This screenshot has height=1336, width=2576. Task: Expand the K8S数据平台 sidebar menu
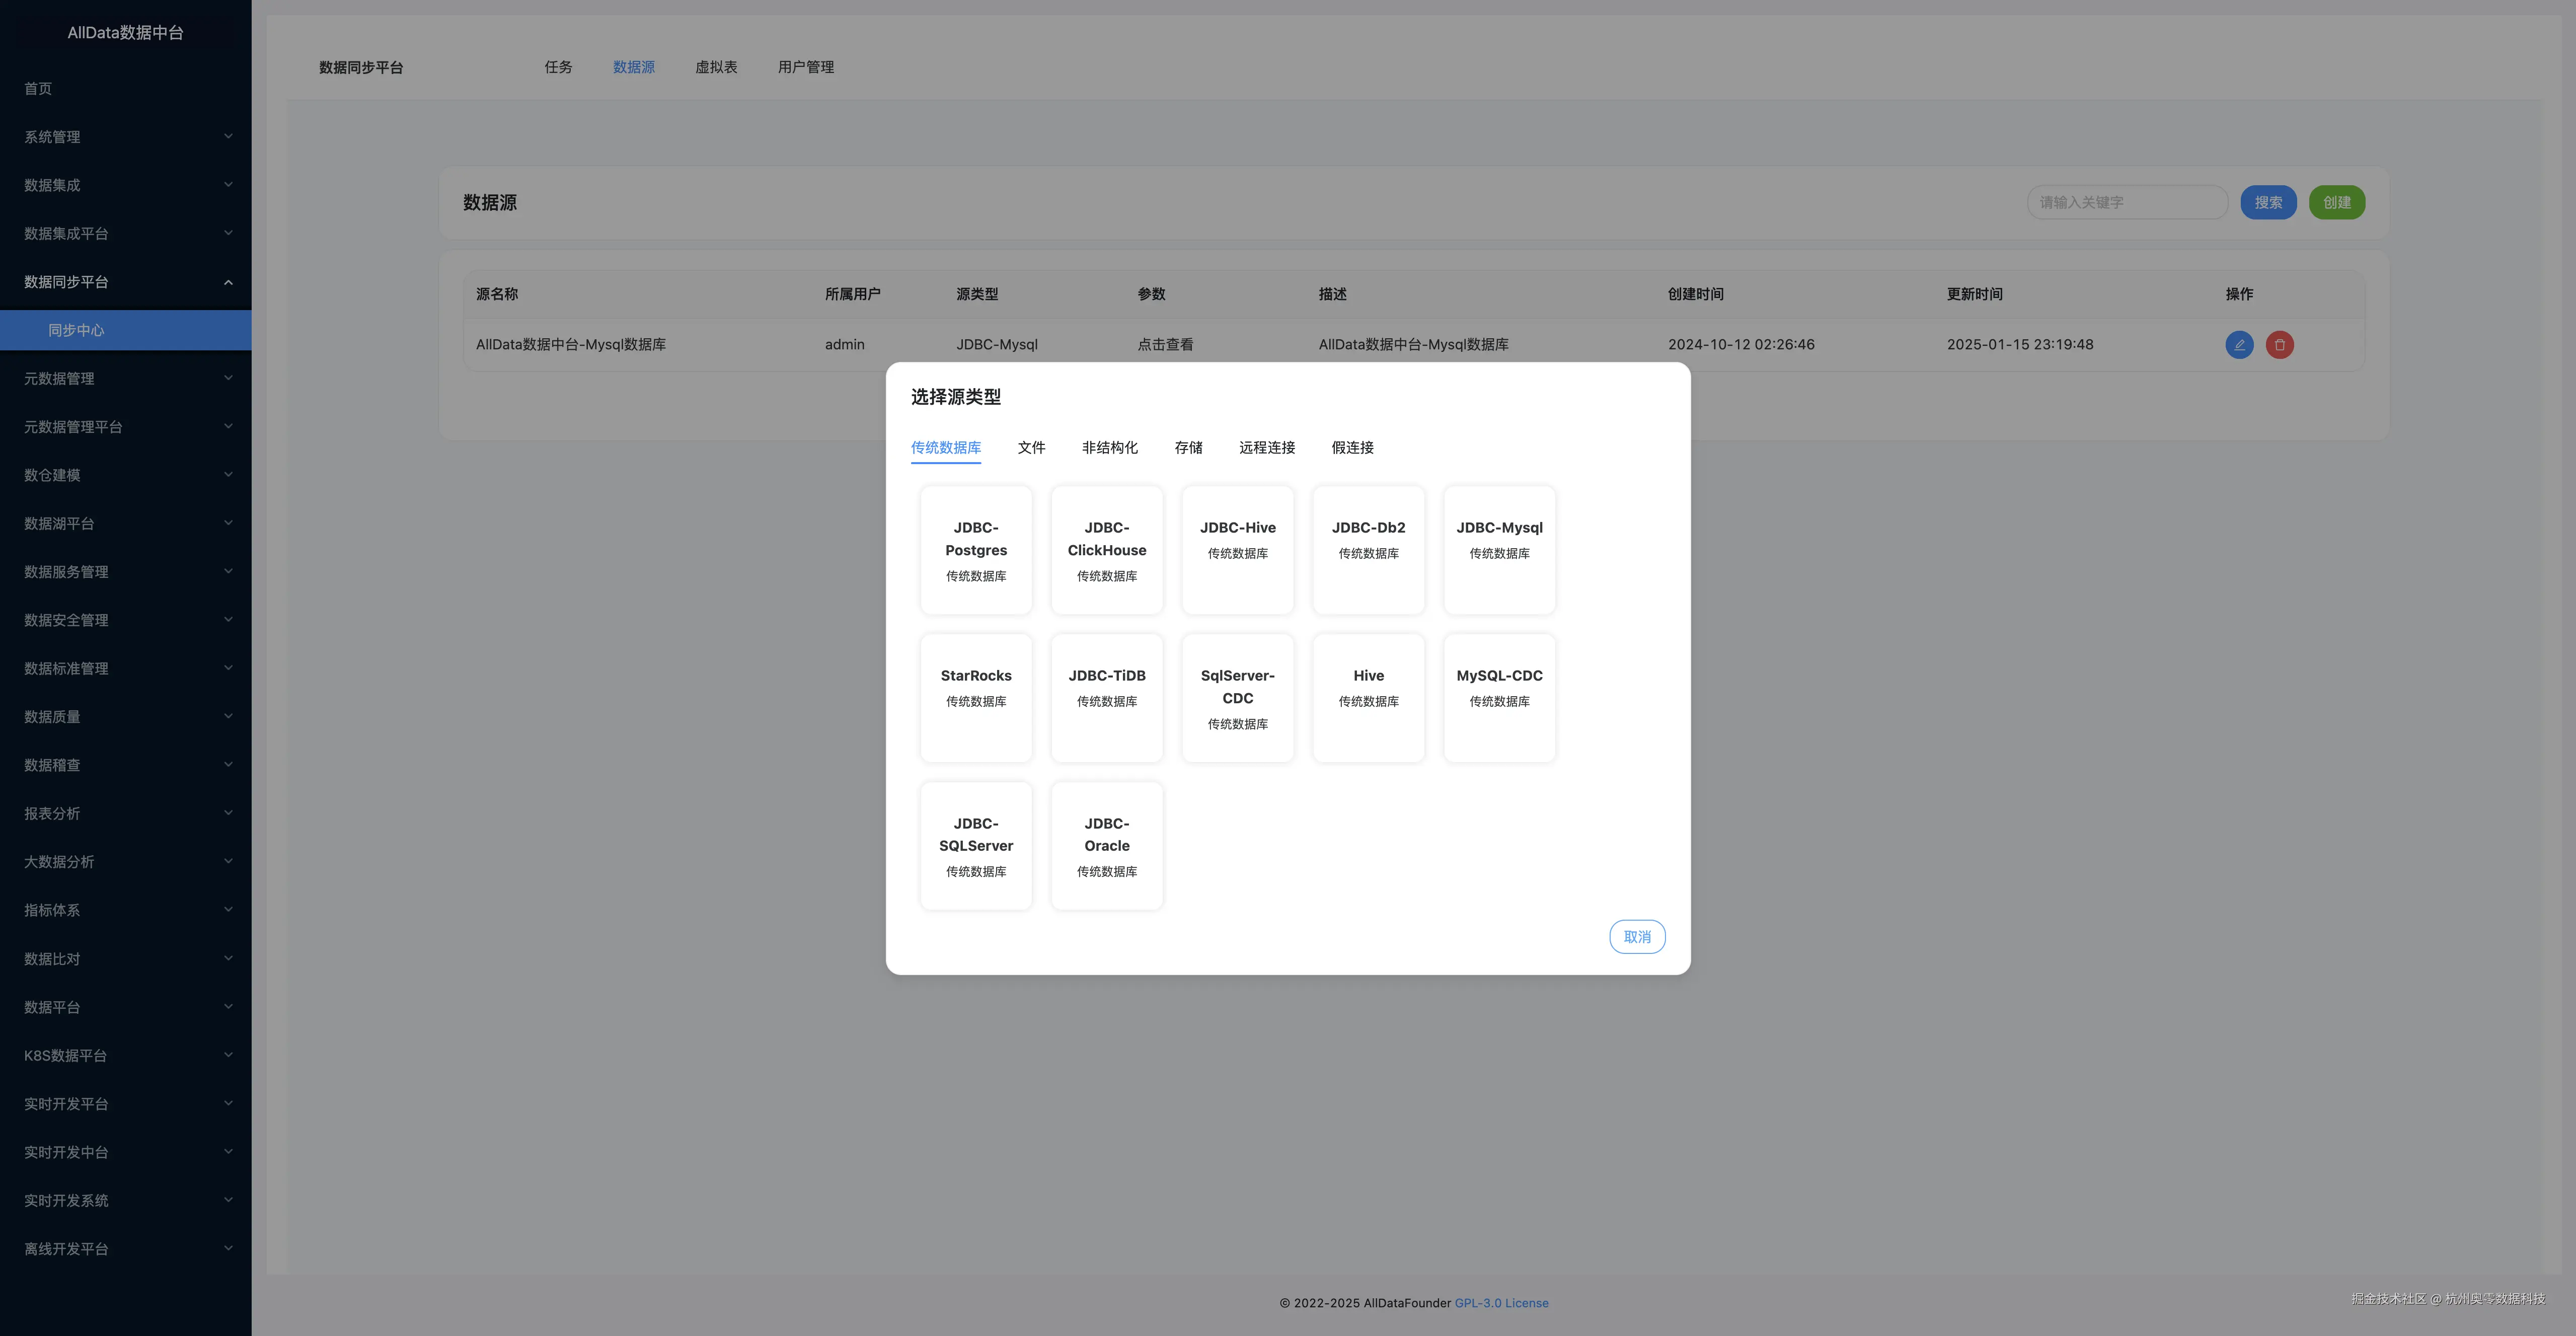tap(126, 1055)
